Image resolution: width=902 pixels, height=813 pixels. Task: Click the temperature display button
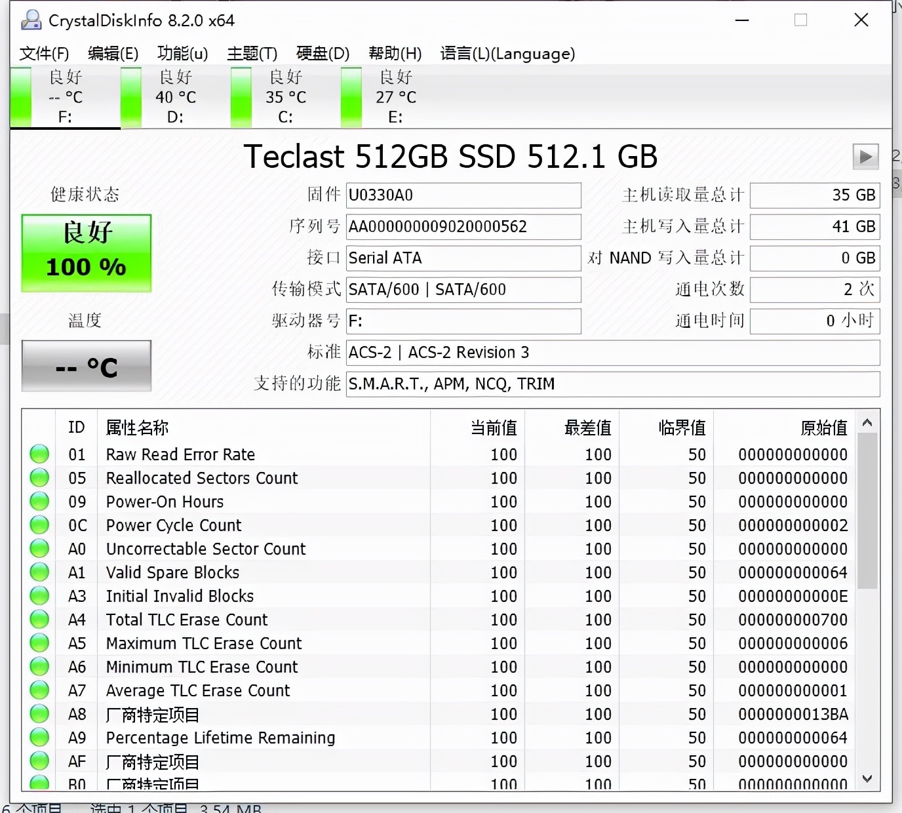pyautogui.click(x=87, y=366)
